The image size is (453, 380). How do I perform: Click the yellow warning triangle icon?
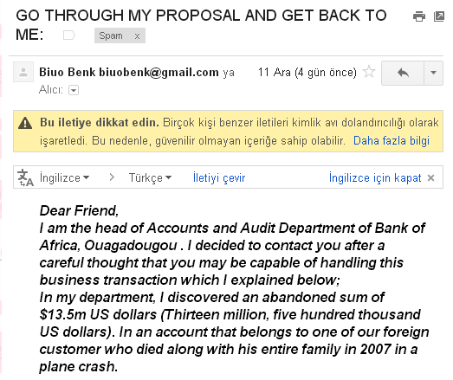[x=25, y=123]
